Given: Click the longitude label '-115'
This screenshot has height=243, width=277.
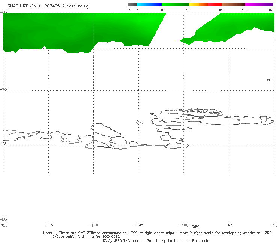Looking at the screenshot, I should [x=48, y=225].
